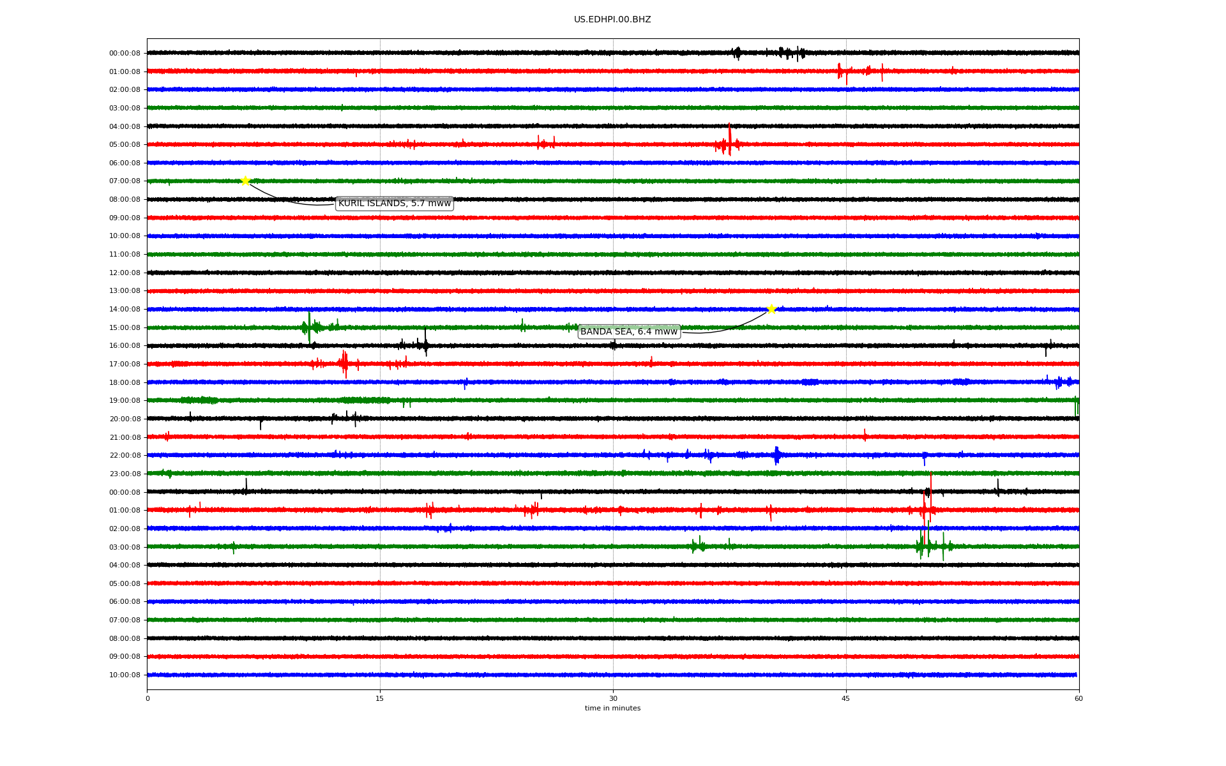Viewport: 1226px width, 766px height.
Task: Click the first 00:00:08 time label at top
Action: [x=125, y=54]
